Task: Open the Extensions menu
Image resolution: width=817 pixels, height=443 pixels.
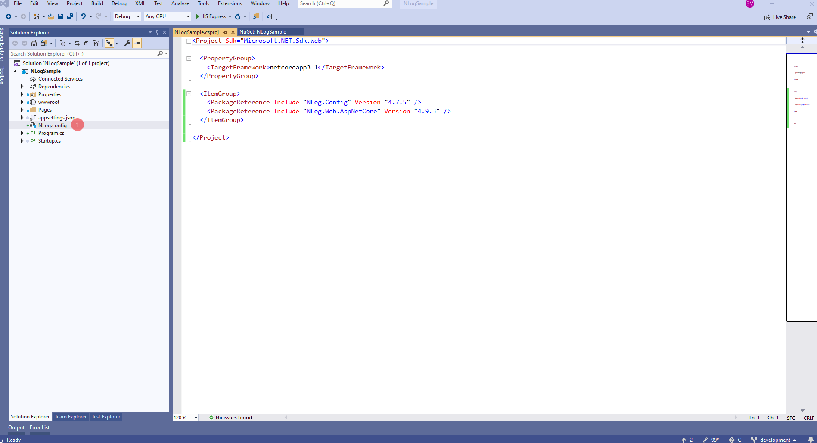Action: (x=230, y=3)
